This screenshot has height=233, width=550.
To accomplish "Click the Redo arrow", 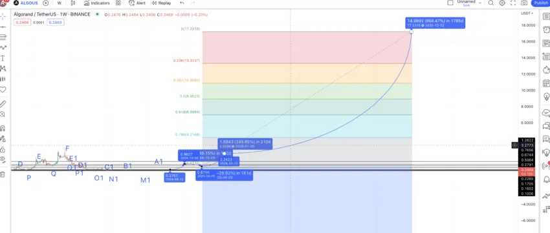I will 193,3.
